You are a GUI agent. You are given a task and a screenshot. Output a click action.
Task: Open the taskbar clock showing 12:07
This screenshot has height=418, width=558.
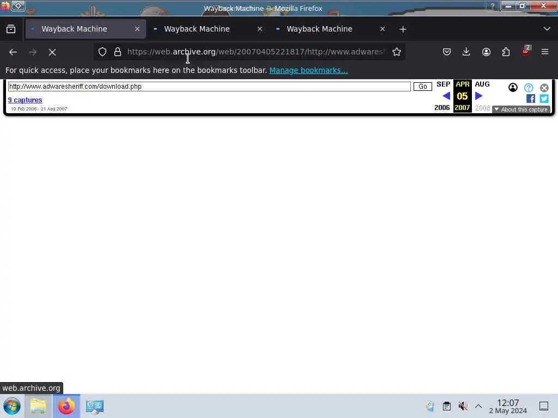pyautogui.click(x=508, y=406)
